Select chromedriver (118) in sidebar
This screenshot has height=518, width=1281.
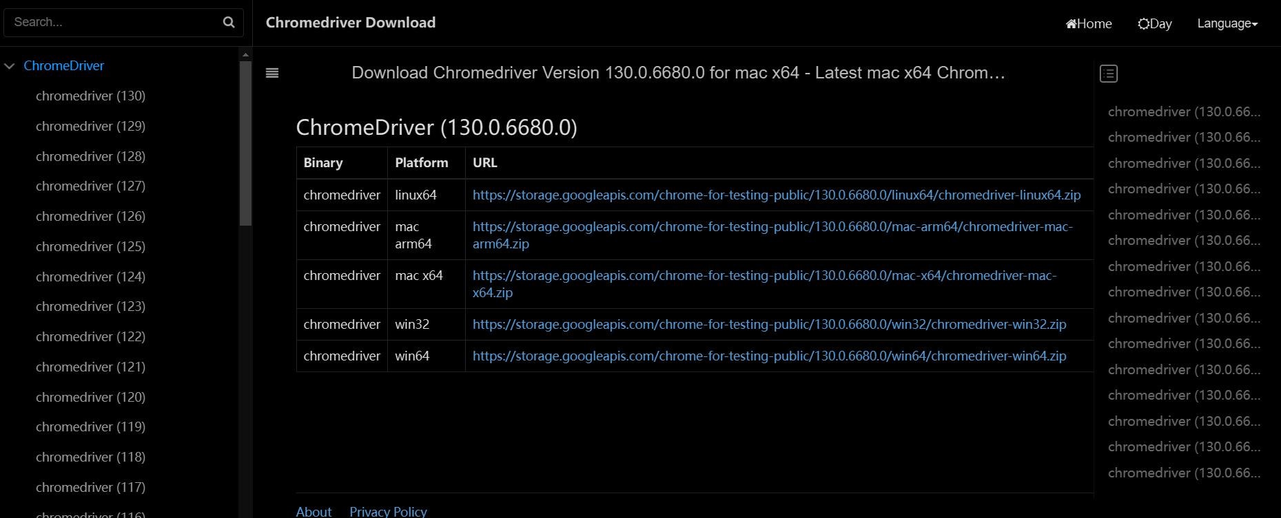90,457
